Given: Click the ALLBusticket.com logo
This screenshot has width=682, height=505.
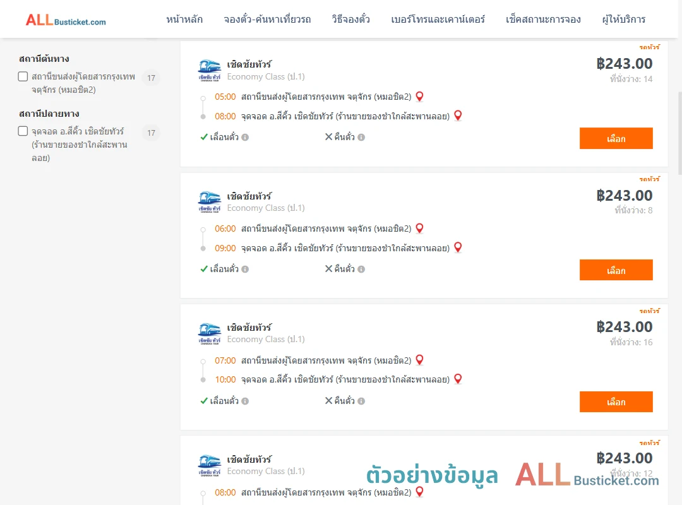Looking at the screenshot, I should click(x=66, y=20).
